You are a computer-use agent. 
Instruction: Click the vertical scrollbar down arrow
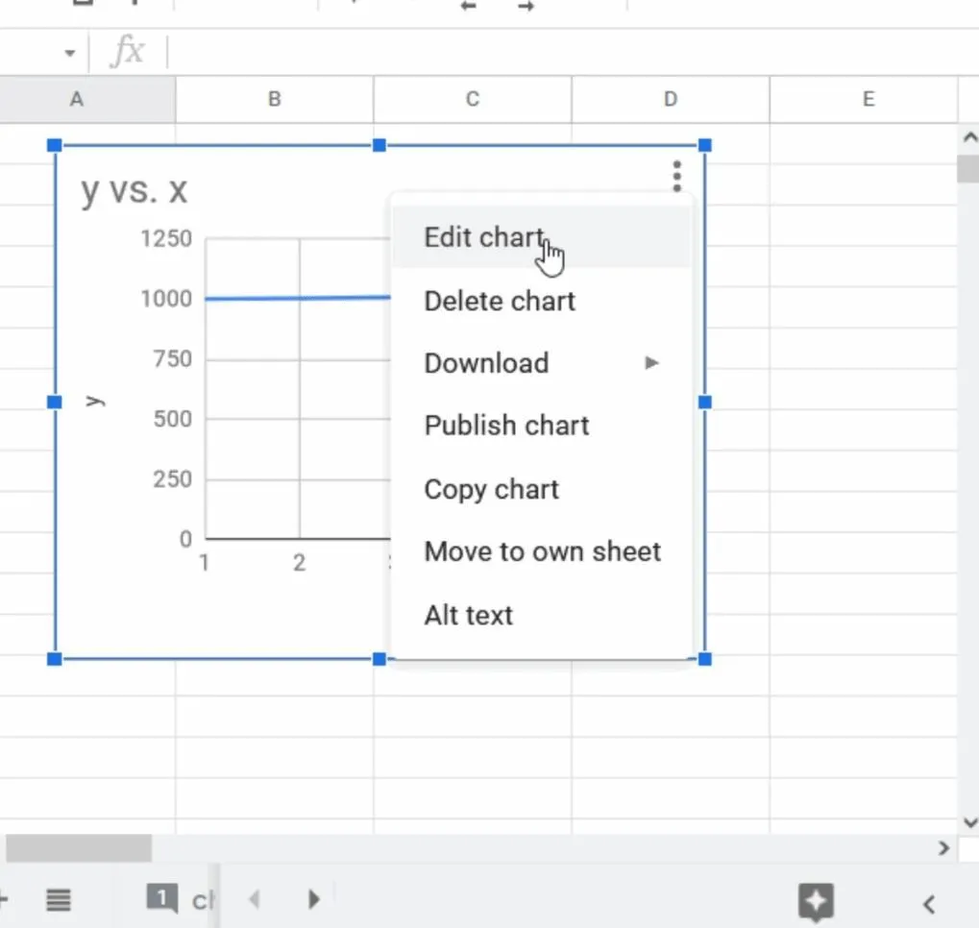(969, 822)
